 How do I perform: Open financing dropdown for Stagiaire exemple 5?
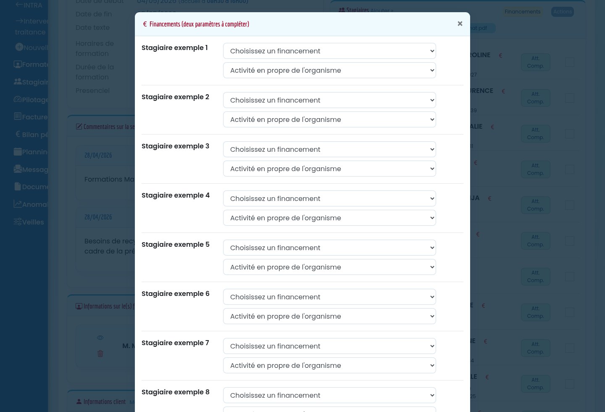pos(329,248)
